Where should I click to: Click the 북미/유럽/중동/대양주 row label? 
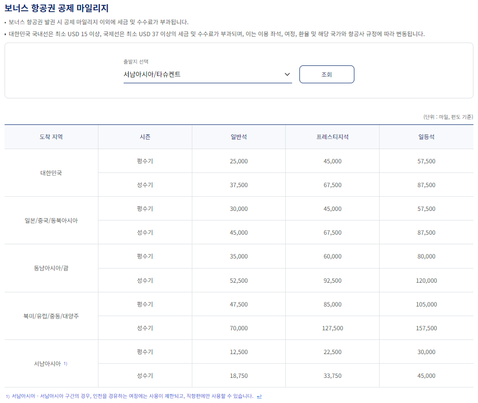pos(50,316)
